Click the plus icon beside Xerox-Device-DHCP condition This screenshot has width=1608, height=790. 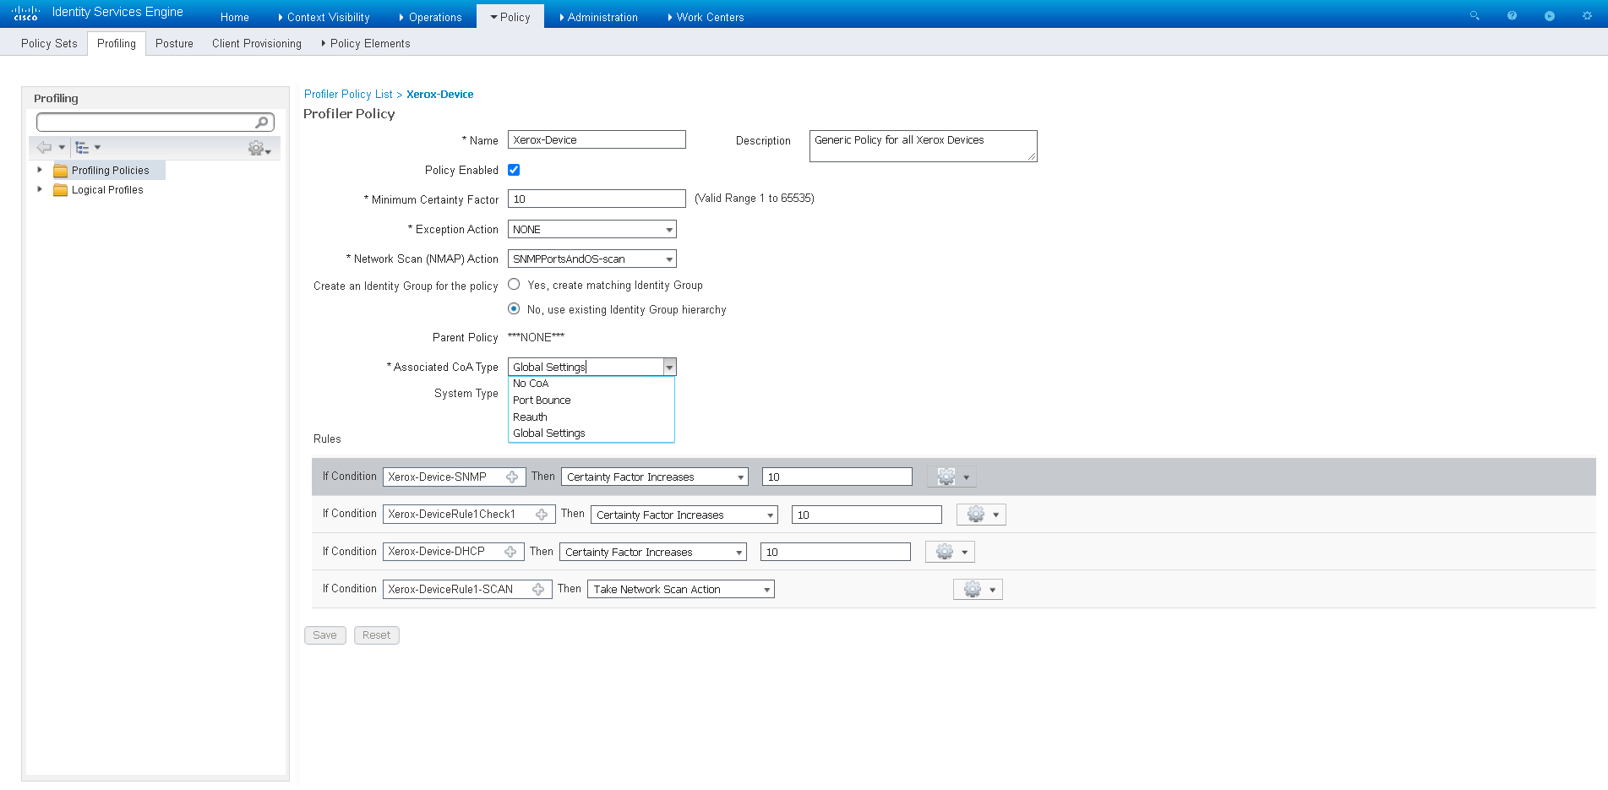coord(510,552)
